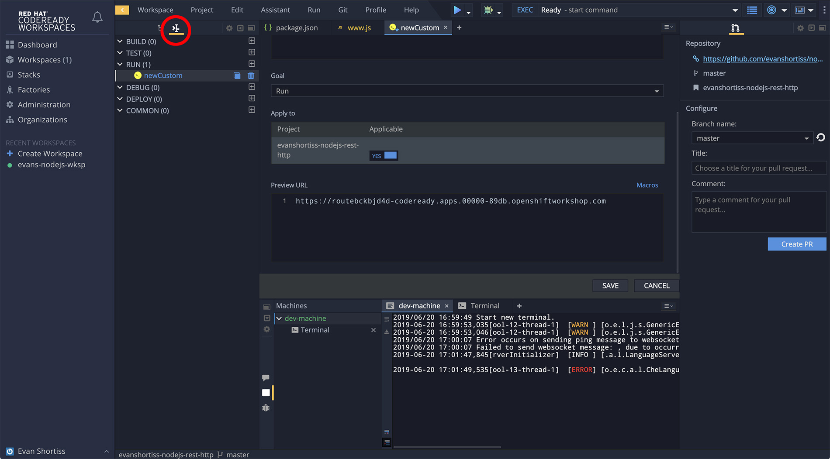Collapse the DEBUG (0) group
The width and height of the screenshot is (830, 459).
pos(120,87)
